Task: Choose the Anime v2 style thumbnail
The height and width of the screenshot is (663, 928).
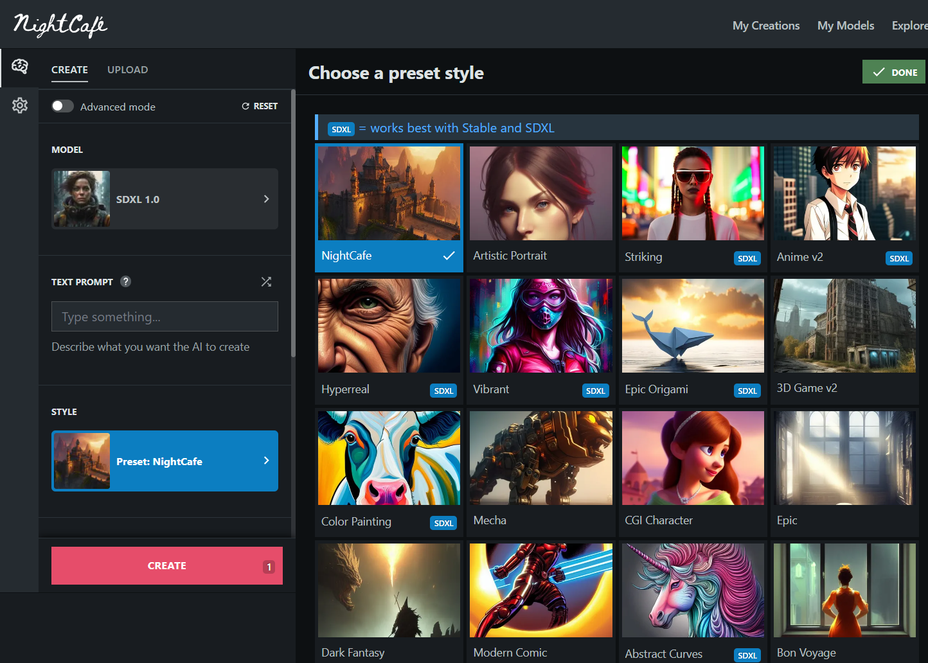Action: coord(844,193)
